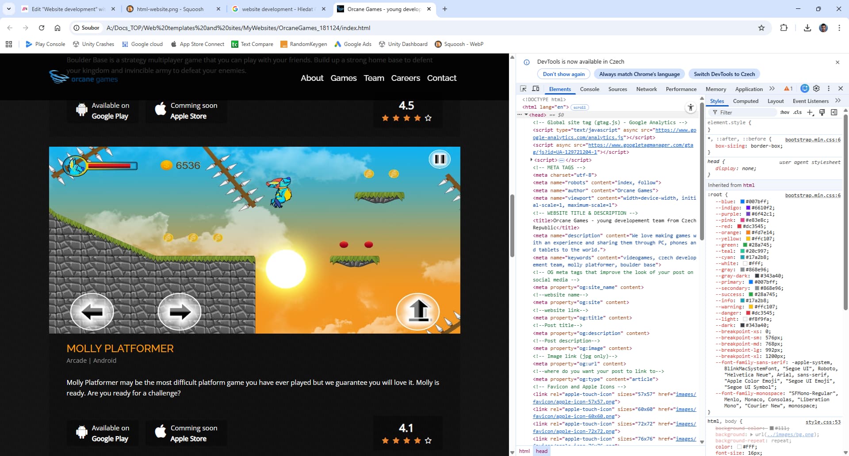The height and width of the screenshot is (456, 849).
Task: Switch to the Console tab
Action: (590, 89)
